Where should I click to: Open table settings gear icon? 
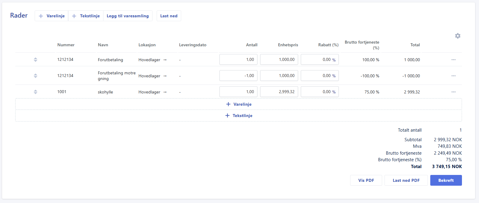click(457, 36)
